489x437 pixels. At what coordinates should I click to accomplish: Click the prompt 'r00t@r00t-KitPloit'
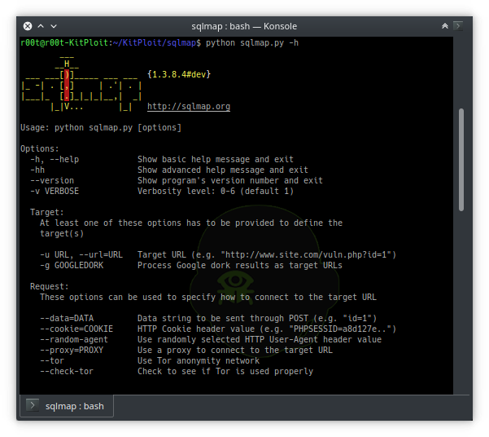[x=64, y=42]
